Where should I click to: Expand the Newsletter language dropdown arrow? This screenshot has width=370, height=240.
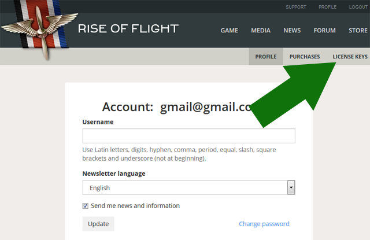pyautogui.click(x=291, y=187)
